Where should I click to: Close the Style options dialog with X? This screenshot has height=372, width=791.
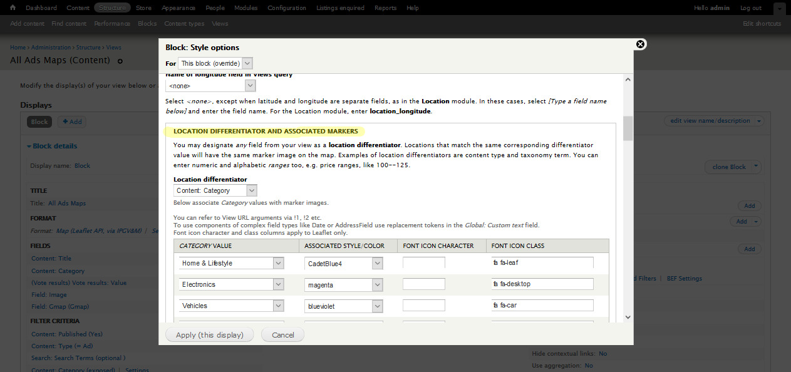pos(640,44)
